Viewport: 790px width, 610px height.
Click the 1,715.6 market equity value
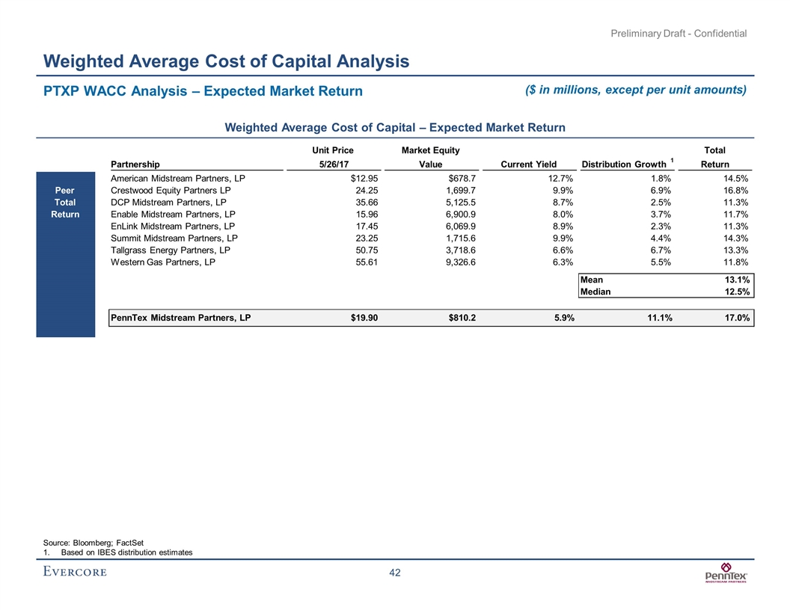461,238
